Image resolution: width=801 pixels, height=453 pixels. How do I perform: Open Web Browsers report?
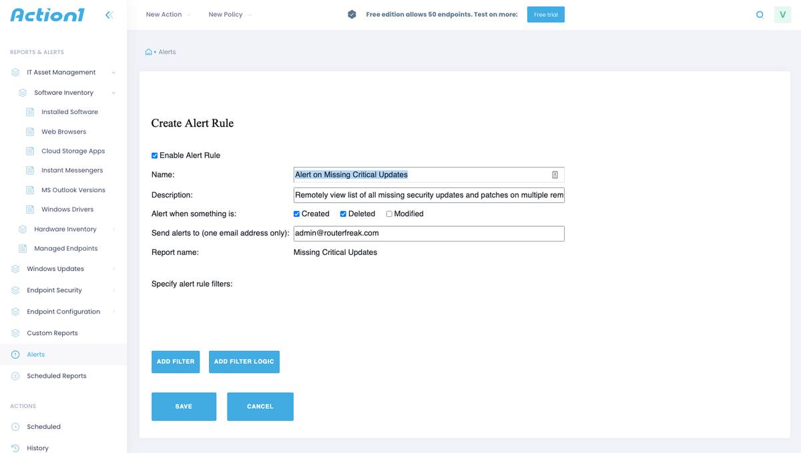[63, 131]
